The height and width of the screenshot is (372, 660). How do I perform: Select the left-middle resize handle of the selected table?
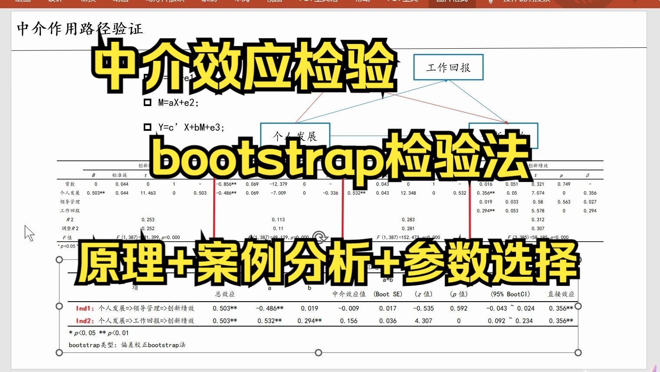(x=59, y=306)
